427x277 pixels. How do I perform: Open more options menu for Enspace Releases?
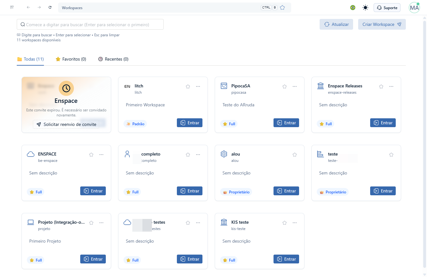pos(391,86)
